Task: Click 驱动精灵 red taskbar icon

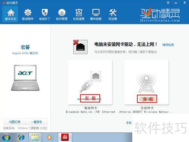Action: [x=65, y=137]
